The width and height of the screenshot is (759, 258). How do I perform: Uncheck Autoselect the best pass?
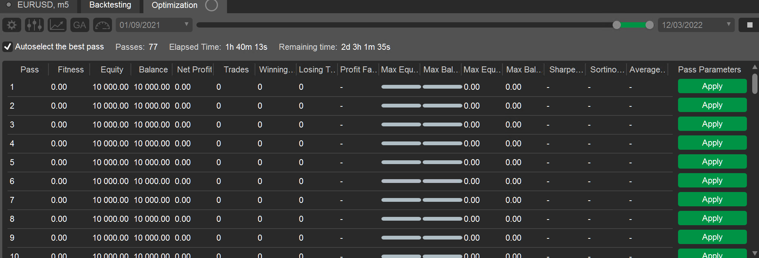coord(8,47)
